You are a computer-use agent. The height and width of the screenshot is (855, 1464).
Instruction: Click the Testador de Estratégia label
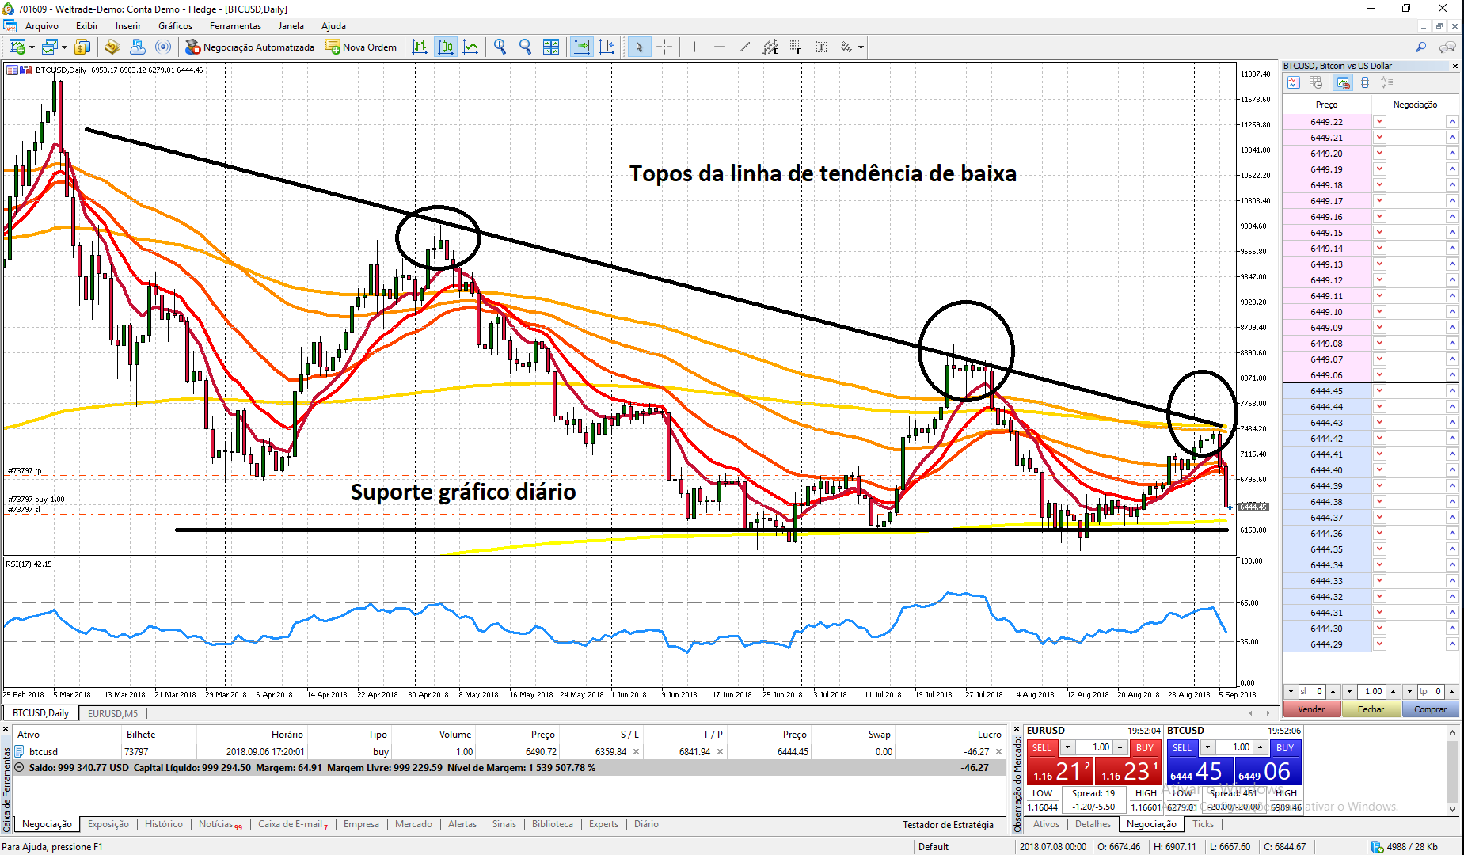point(948,825)
